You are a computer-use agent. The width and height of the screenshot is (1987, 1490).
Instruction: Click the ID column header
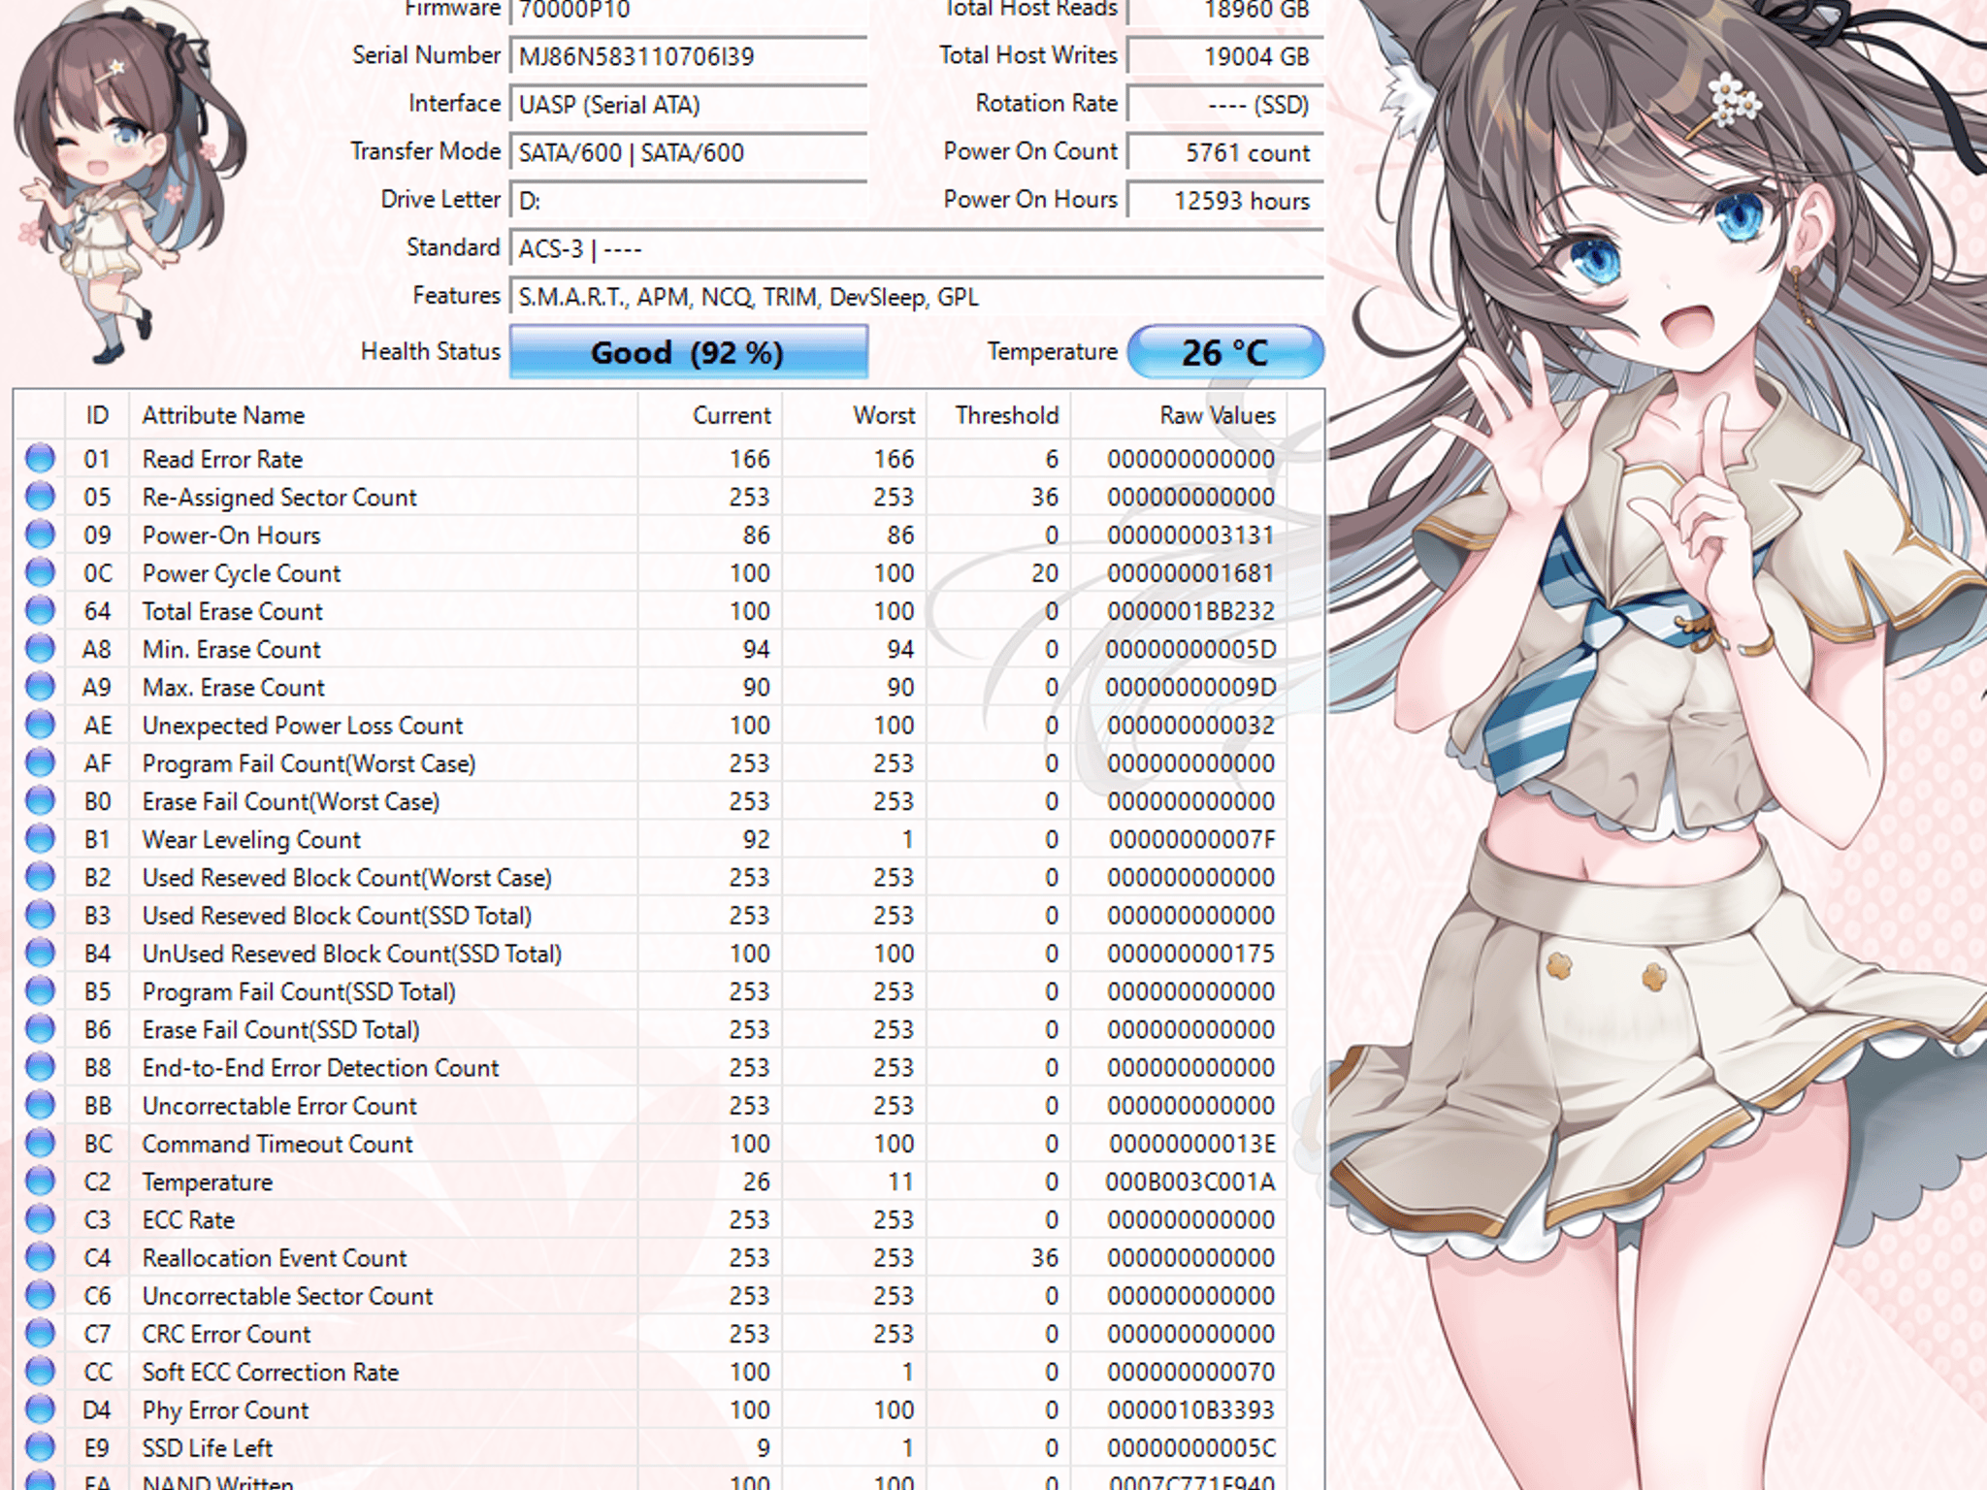97,415
